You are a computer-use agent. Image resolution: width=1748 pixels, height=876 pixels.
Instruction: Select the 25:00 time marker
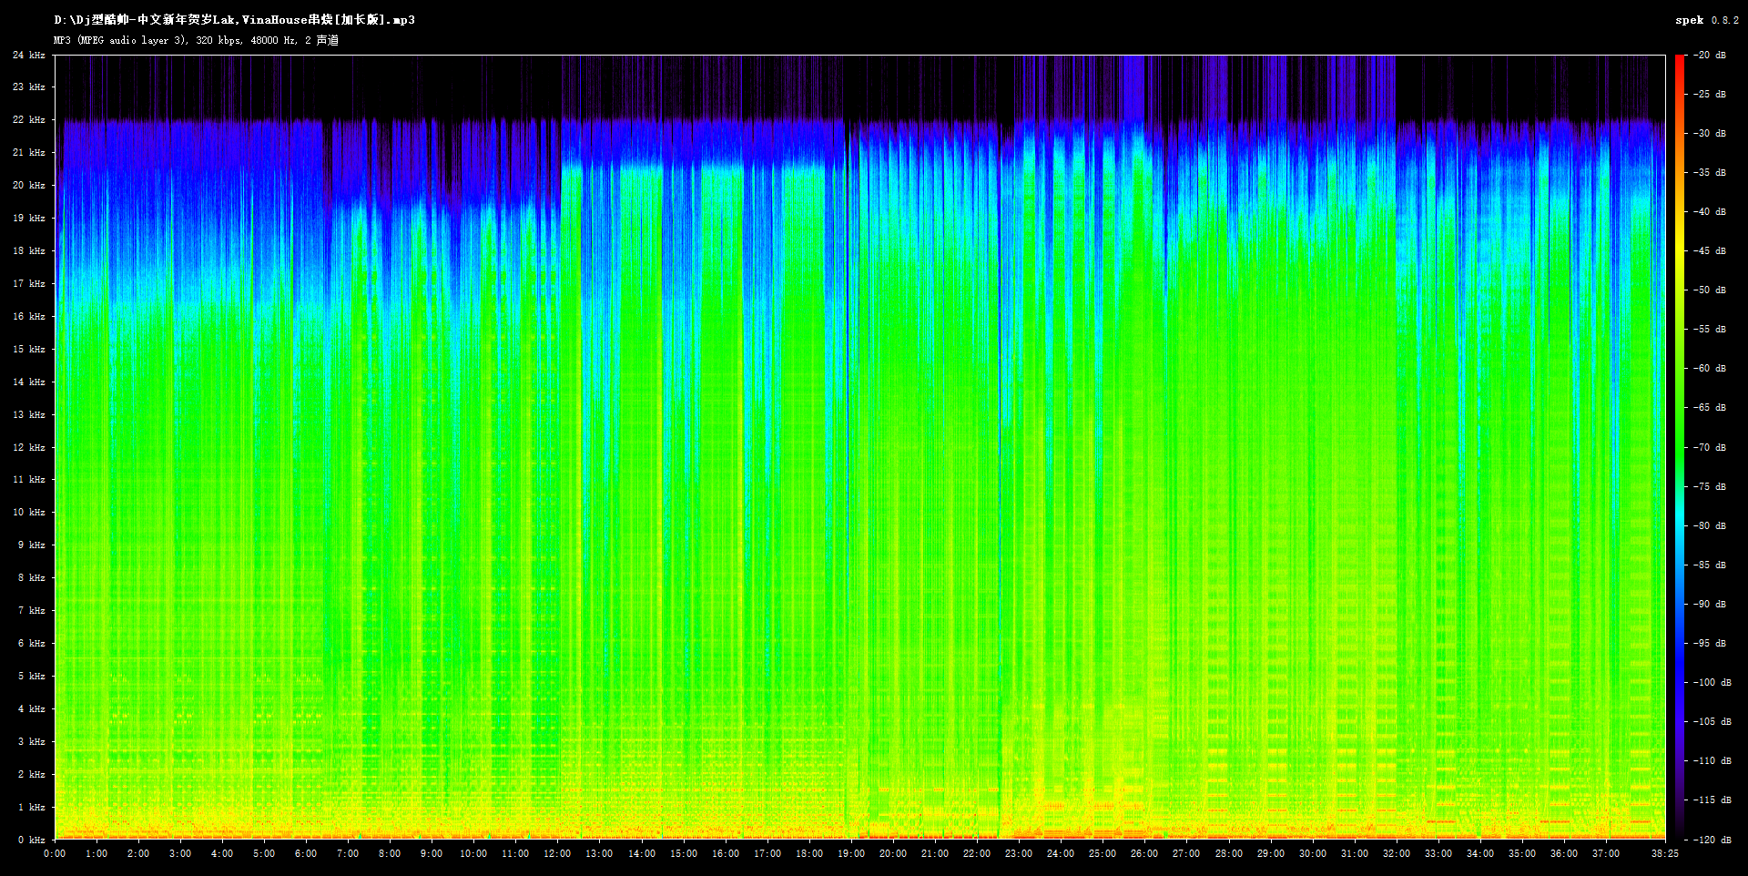[1103, 854]
